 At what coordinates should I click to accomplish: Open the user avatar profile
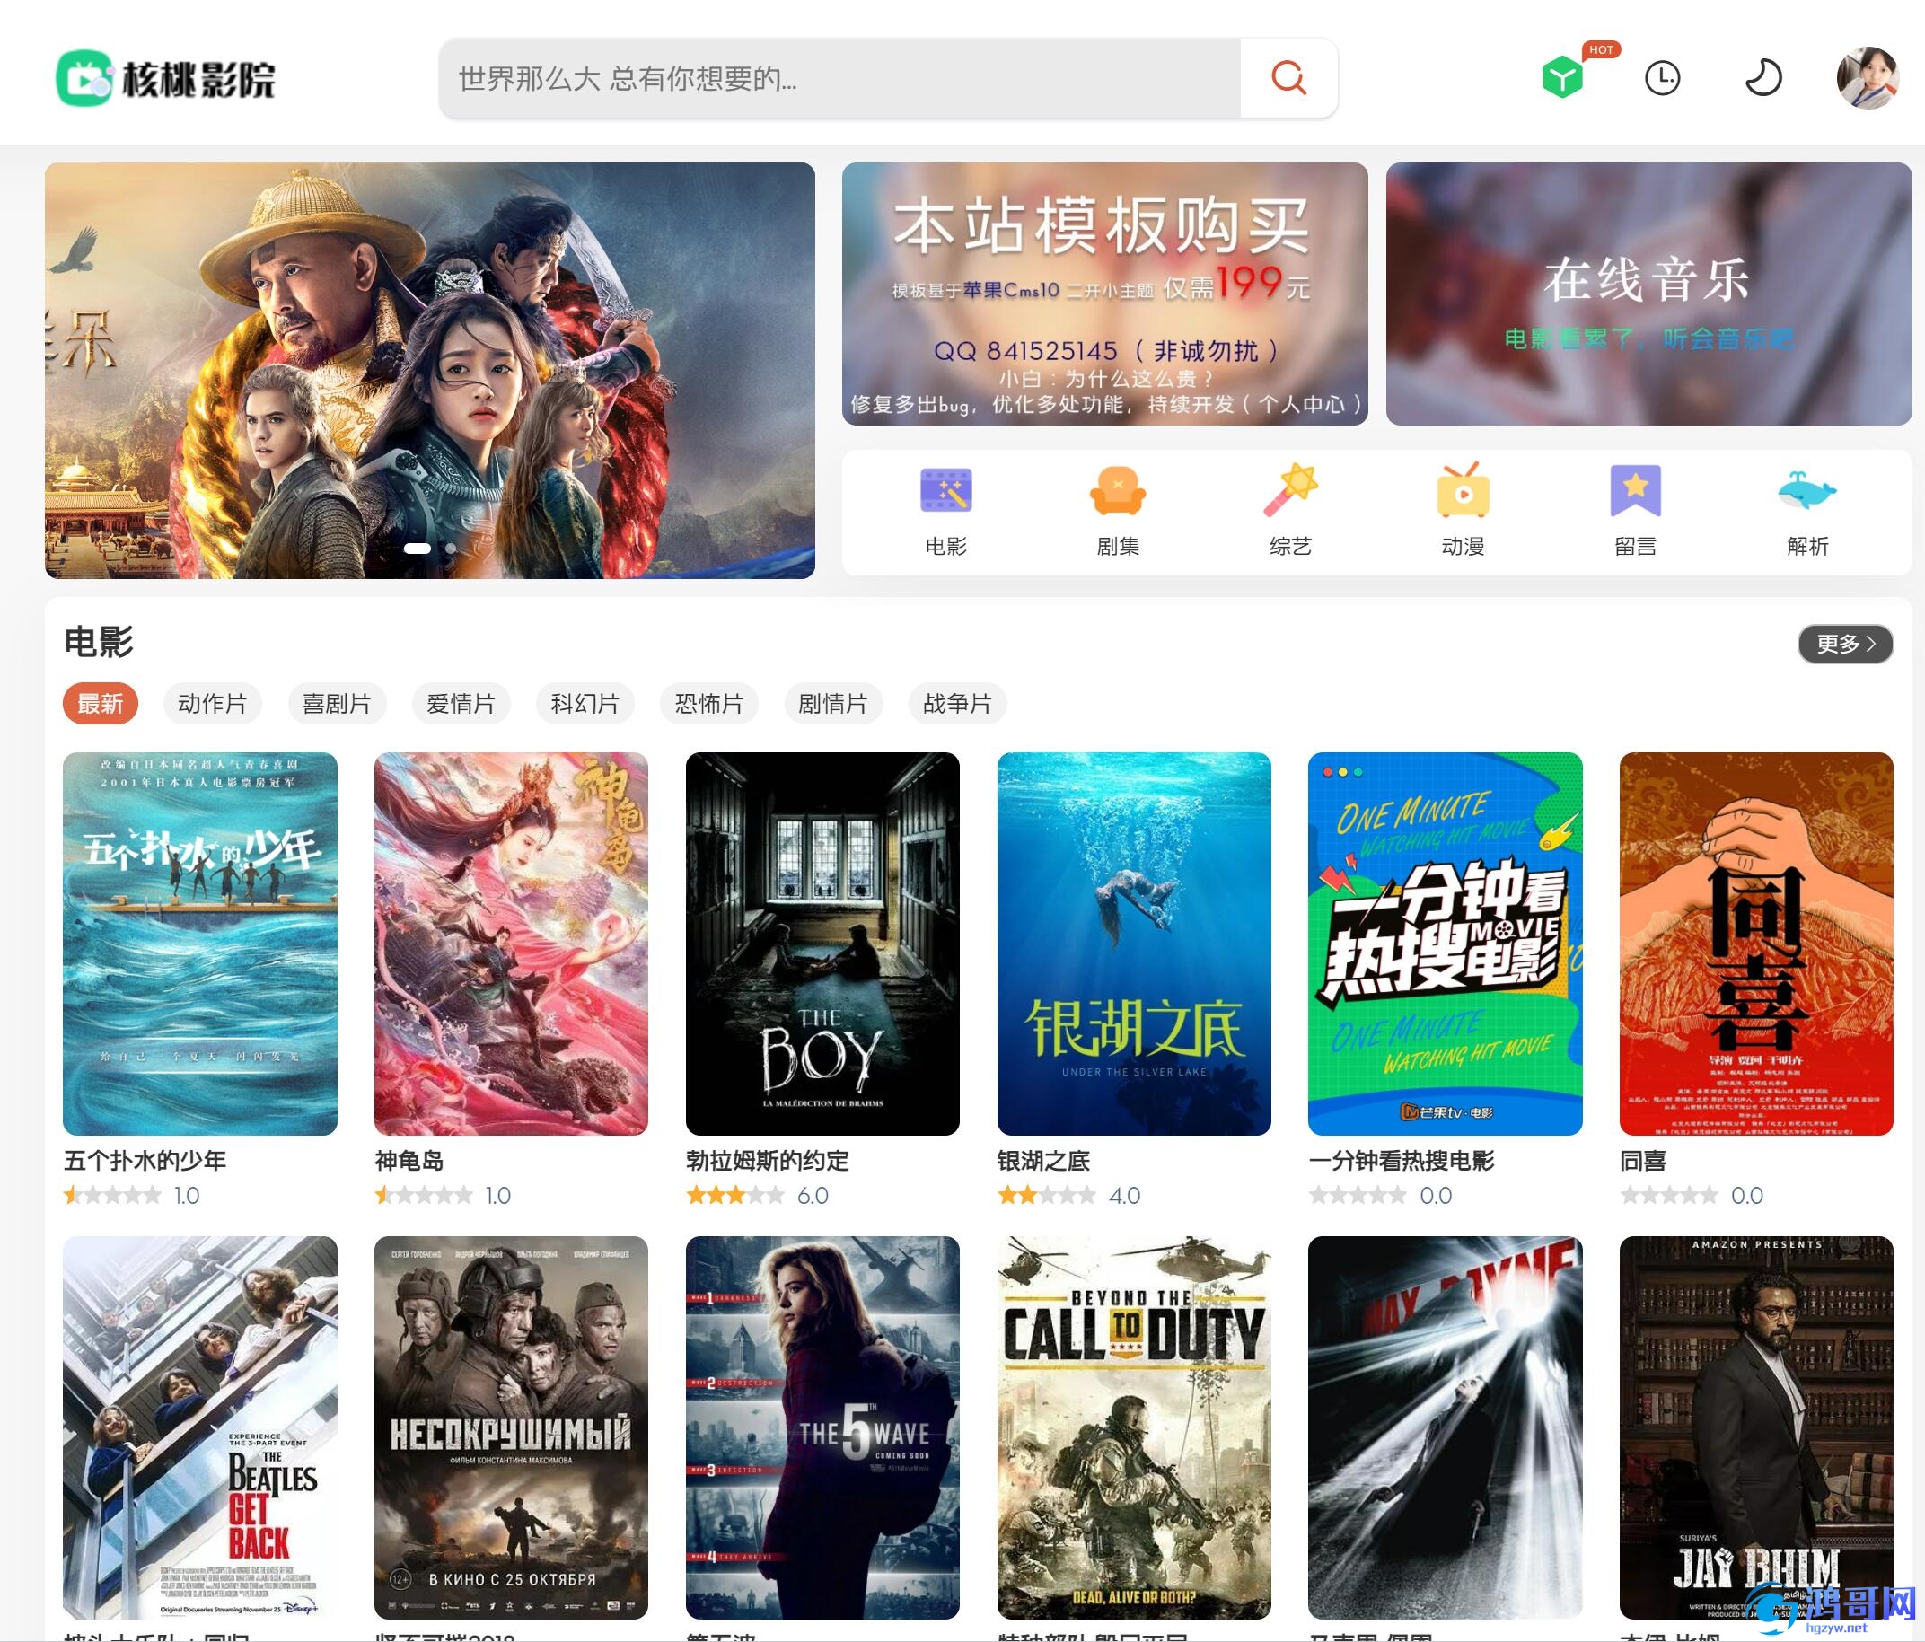[1868, 78]
